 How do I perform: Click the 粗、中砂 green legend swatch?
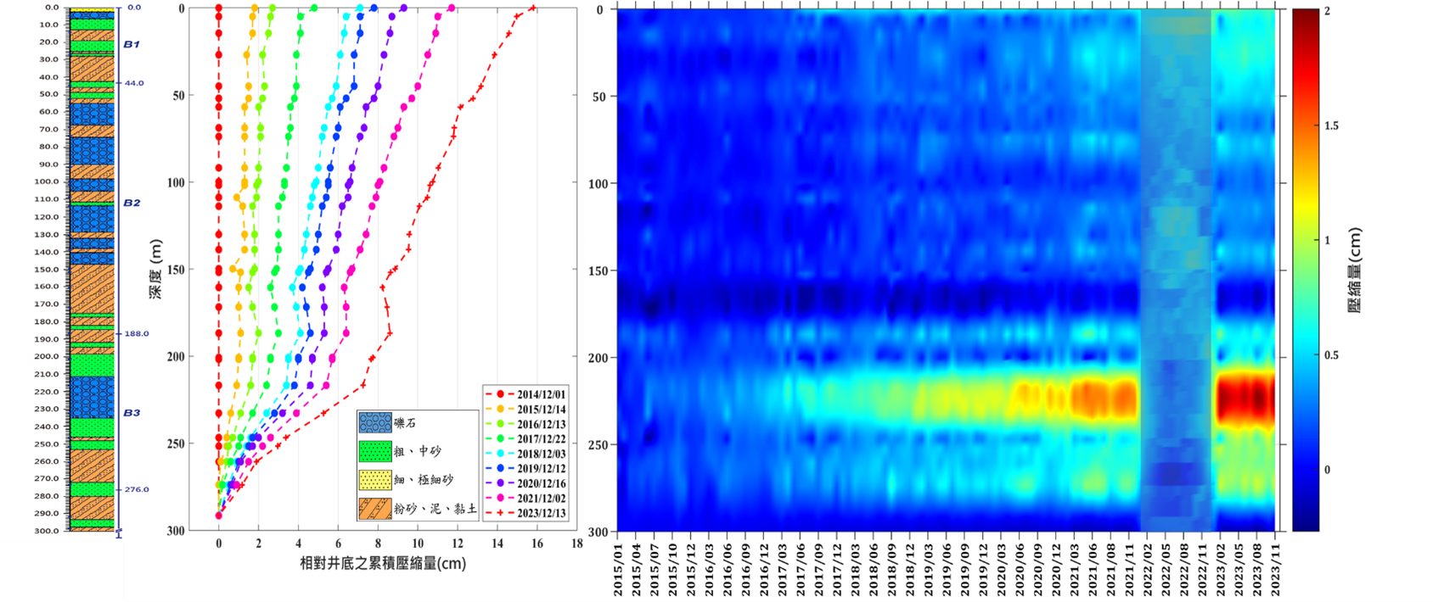point(374,451)
